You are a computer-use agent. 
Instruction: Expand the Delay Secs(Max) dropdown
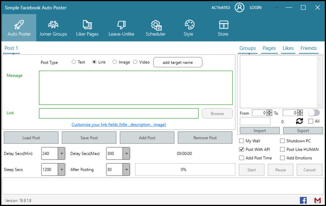click(x=126, y=153)
